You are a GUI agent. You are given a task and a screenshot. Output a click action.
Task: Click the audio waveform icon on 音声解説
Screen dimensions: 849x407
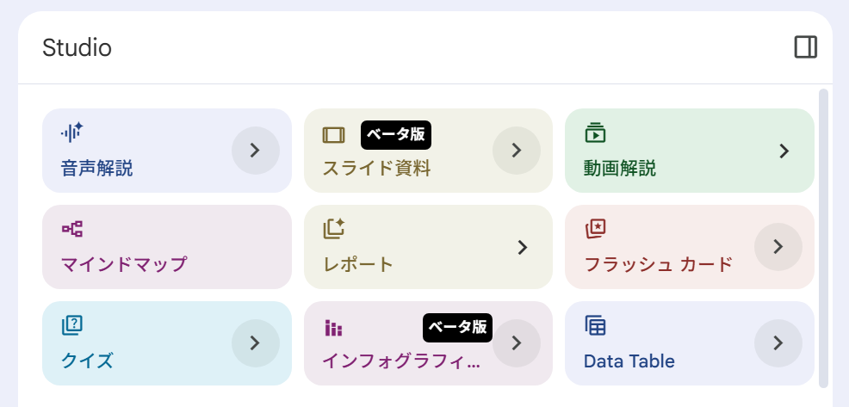click(72, 133)
